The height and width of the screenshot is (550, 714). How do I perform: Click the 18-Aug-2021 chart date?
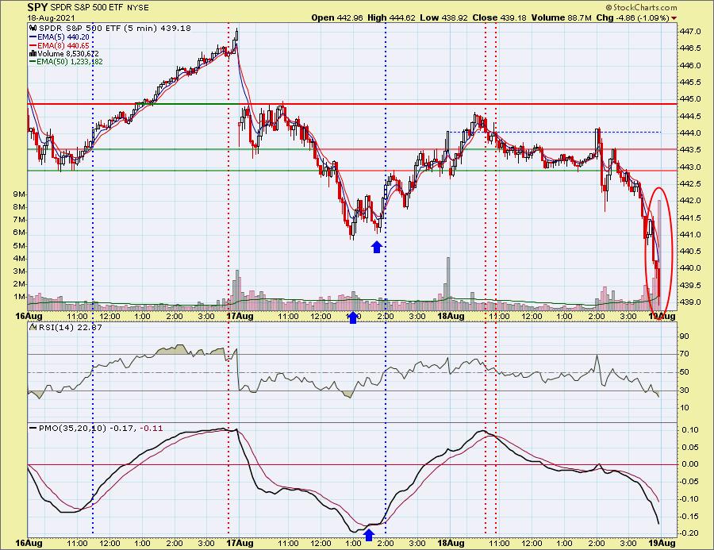pyautogui.click(x=50, y=18)
